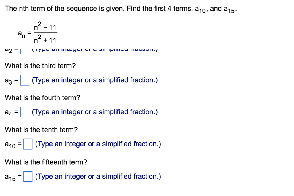Image resolution: width=294 pixels, height=196 pixels.
Task: Click the a10 answer input box
Action: click(28, 144)
